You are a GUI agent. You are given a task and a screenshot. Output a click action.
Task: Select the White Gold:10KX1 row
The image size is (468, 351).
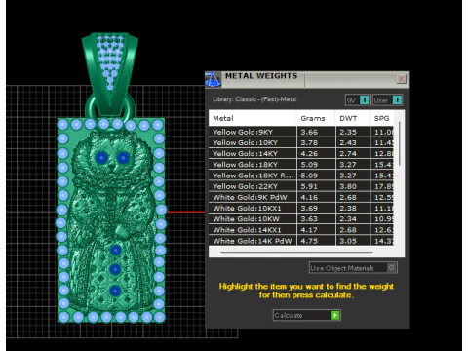[301, 209]
